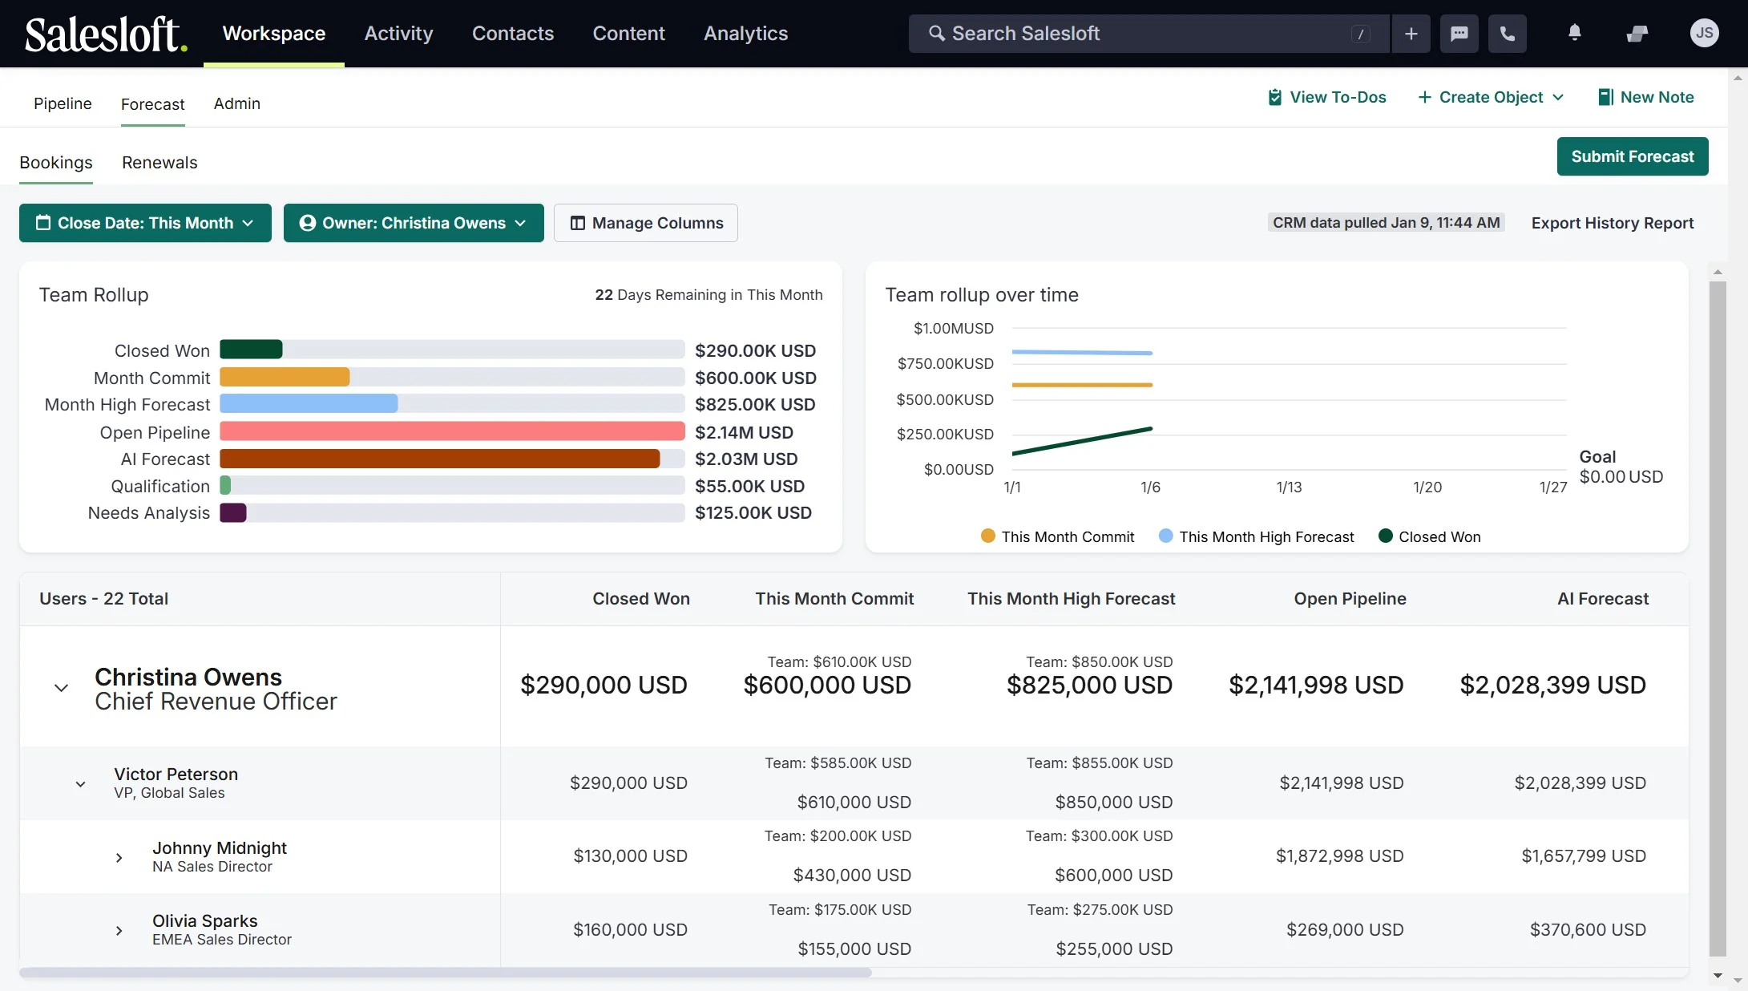Screen dimensions: 1748x991
Task: Click Victor Peterson $610,000 USD commit value
Action: coord(854,803)
